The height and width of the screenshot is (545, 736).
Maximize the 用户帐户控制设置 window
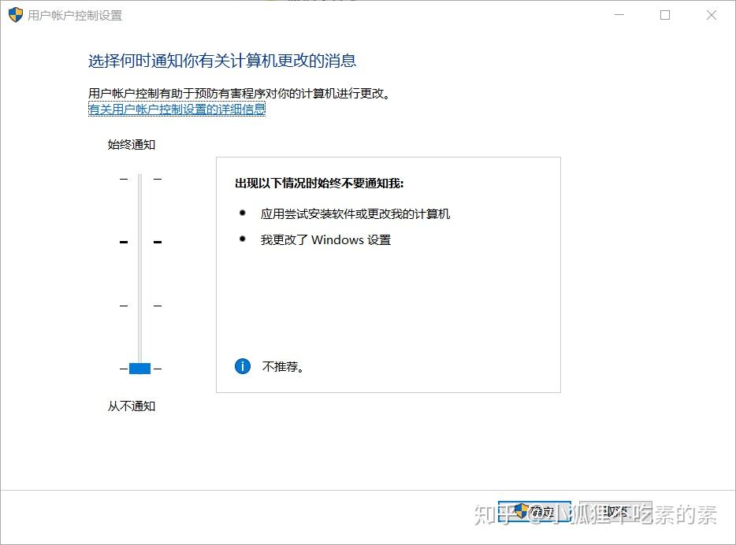pyautogui.click(x=664, y=15)
